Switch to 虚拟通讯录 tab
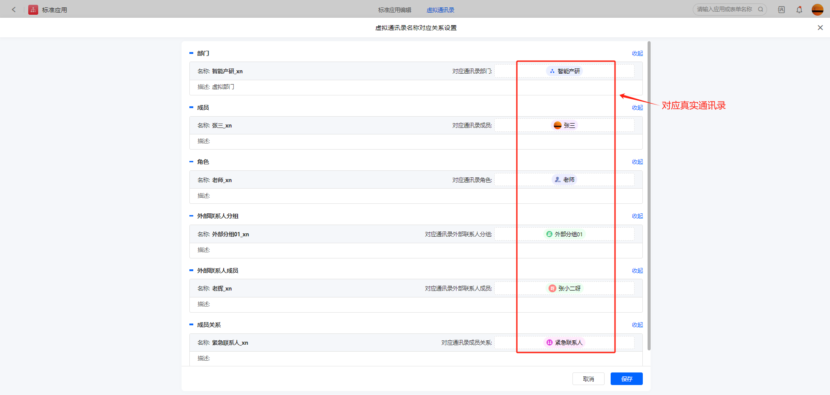This screenshot has width=830, height=395. point(440,10)
